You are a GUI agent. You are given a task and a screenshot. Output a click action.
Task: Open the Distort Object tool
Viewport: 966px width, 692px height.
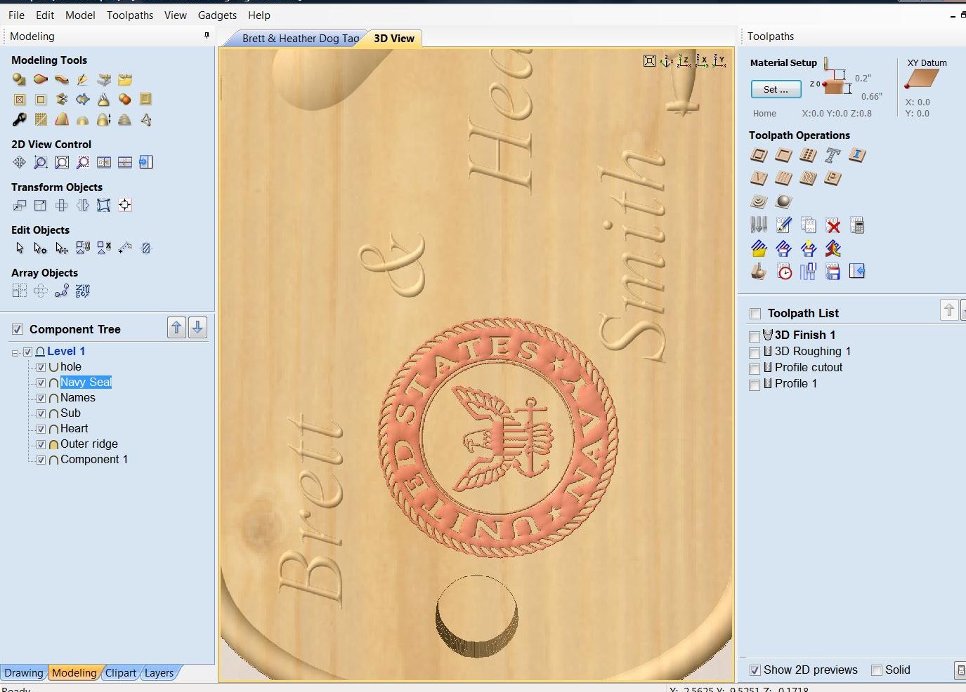click(104, 205)
